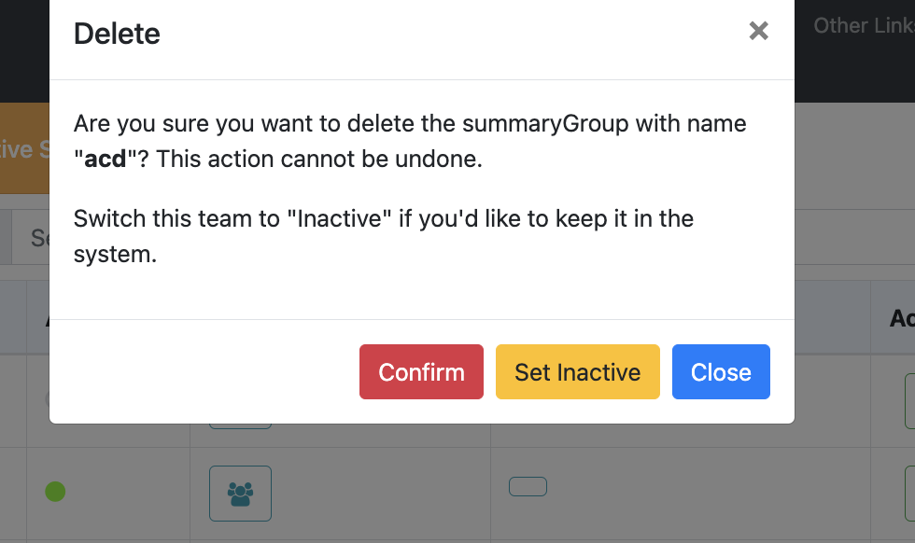Click the empty rounded badge in the bottom row
Viewport: 915px width, 543px height.
point(528,486)
